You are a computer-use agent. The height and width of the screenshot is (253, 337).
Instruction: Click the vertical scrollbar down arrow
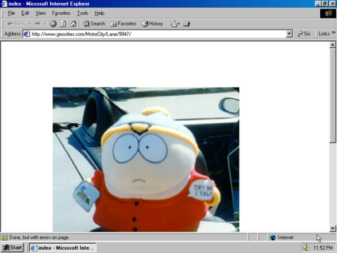[x=333, y=229]
